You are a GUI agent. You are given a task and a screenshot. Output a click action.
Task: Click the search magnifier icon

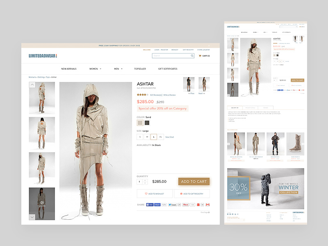192,56
